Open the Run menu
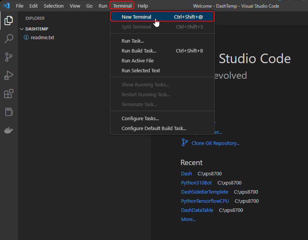Viewport: 308px width, 240px height. click(103, 6)
